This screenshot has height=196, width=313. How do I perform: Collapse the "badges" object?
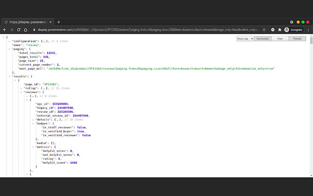click(x=33, y=123)
